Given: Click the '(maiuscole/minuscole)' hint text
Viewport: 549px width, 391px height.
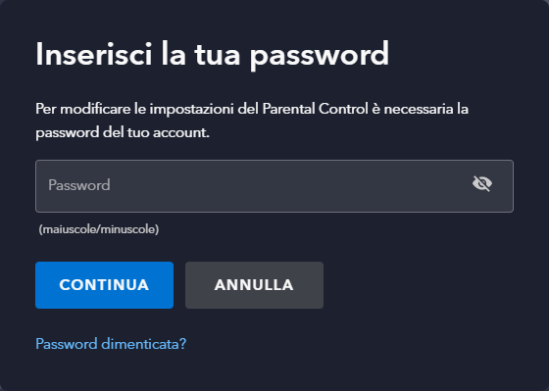Looking at the screenshot, I should [x=99, y=229].
